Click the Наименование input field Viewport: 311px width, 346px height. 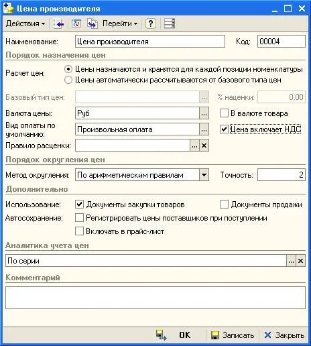pos(150,42)
